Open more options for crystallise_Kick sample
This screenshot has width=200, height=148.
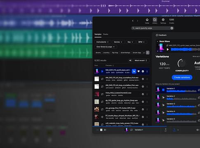coord(147,79)
